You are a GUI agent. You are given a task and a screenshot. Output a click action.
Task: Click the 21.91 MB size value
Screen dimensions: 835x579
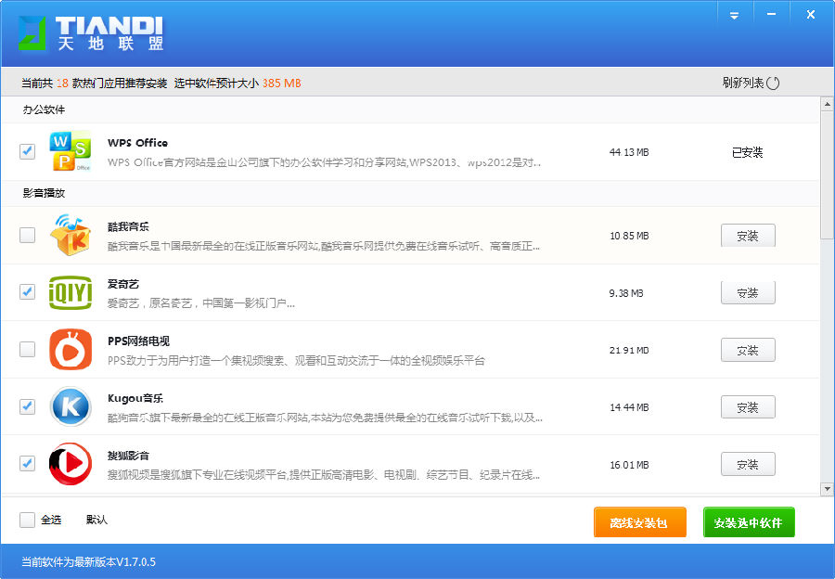(x=629, y=351)
